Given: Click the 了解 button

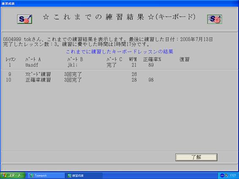Looking at the screenshot, I should [x=196, y=157].
